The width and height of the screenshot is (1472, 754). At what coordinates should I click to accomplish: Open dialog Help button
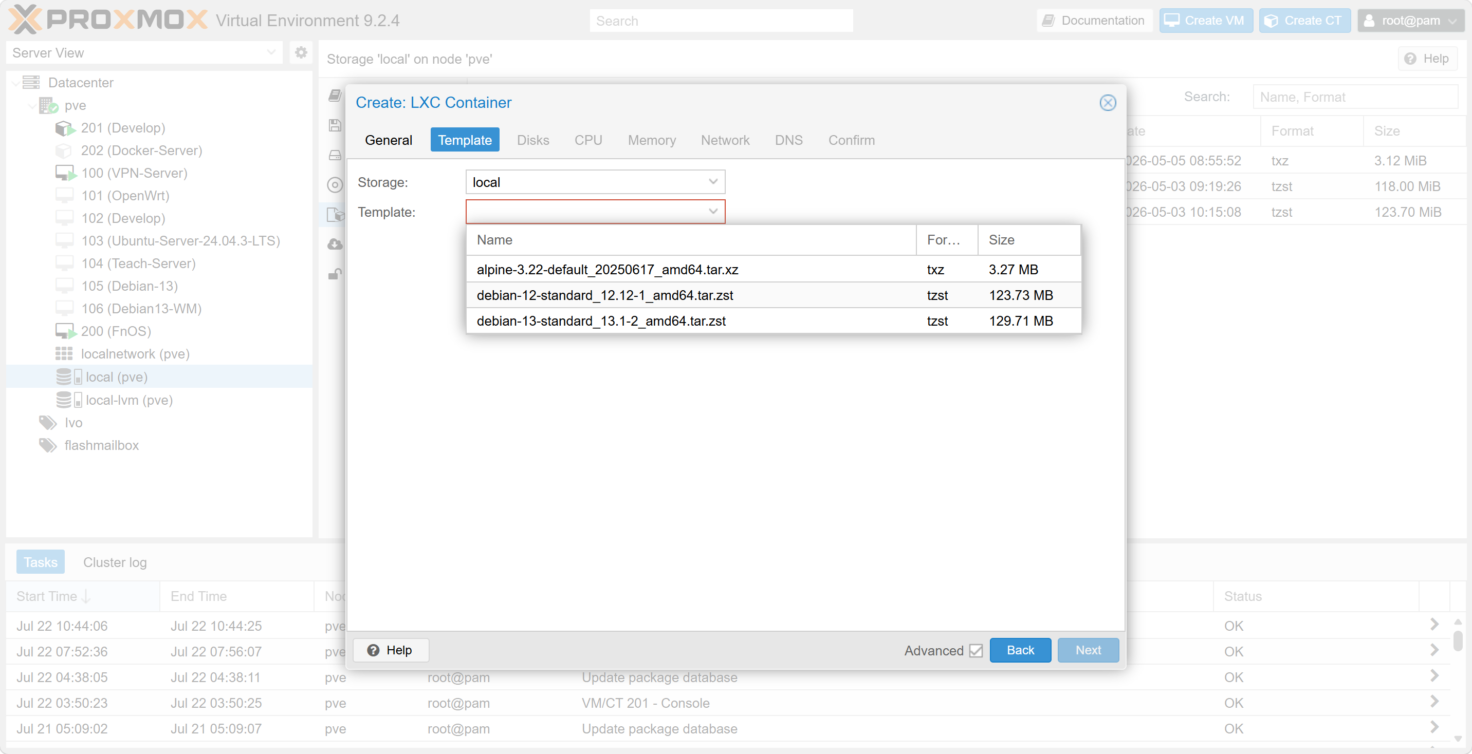coord(390,650)
